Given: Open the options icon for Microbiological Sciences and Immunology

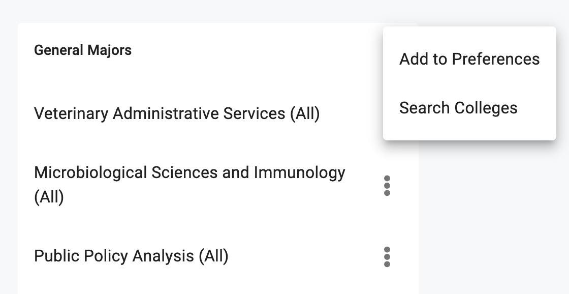Looking at the screenshot, I should click(x=387, y=185).
